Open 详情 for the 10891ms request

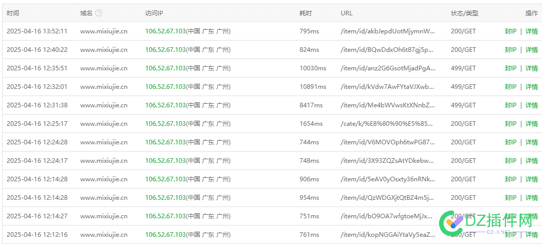(x=532, y=87)
